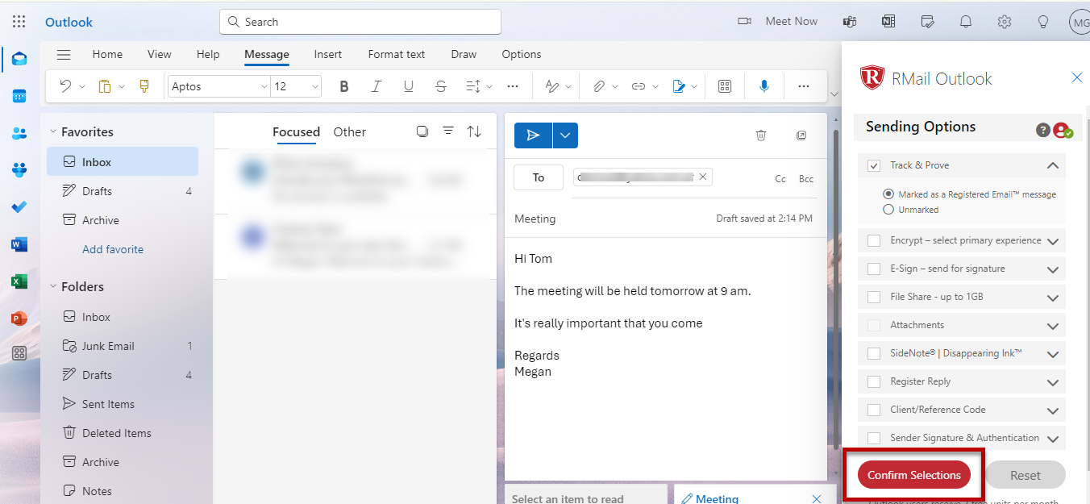Image resolution: width=1090 pixels, height=504 pixels.
Task: Click the Attach file paperclip icon
Action: pyautogui.click(x=599, y=86)
